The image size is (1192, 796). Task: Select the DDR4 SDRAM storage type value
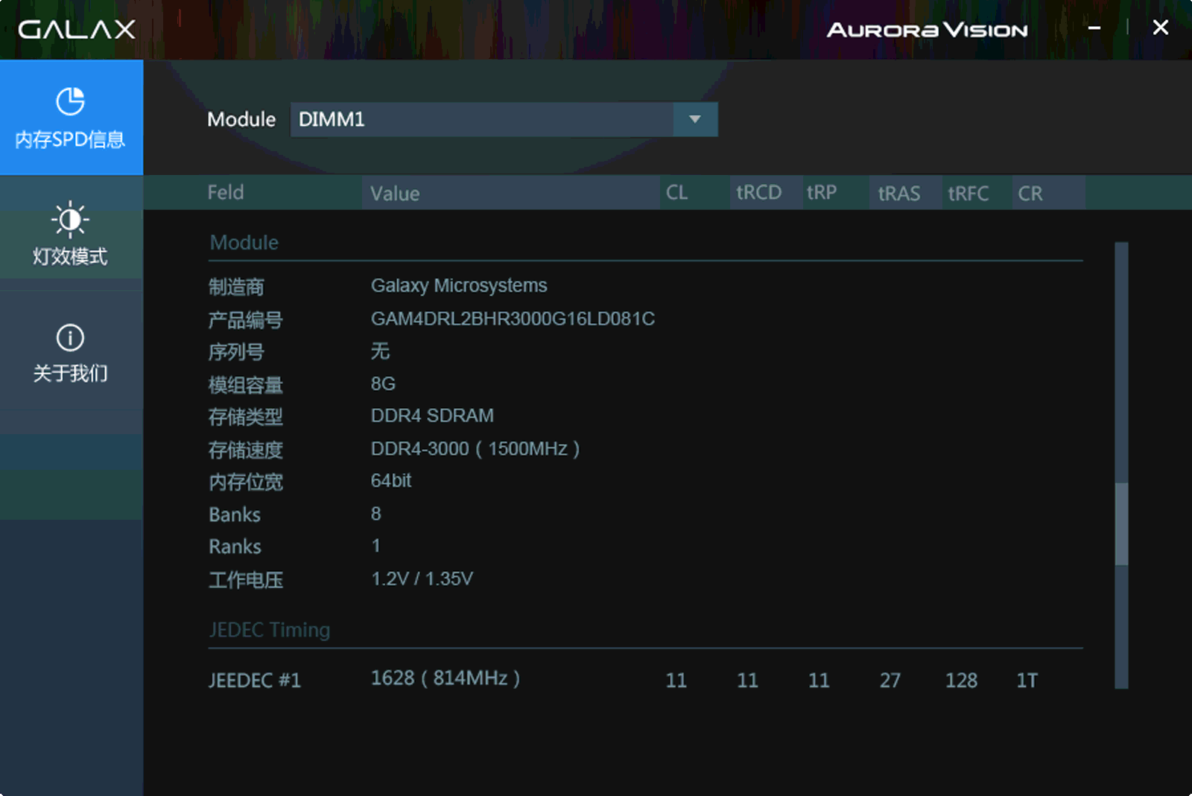(432, 415)
